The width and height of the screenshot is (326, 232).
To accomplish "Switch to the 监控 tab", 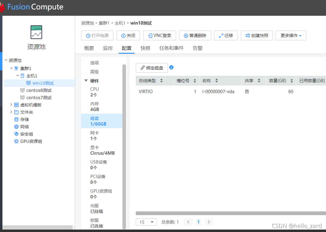I will pyautogui.click(x=108, y=48).
